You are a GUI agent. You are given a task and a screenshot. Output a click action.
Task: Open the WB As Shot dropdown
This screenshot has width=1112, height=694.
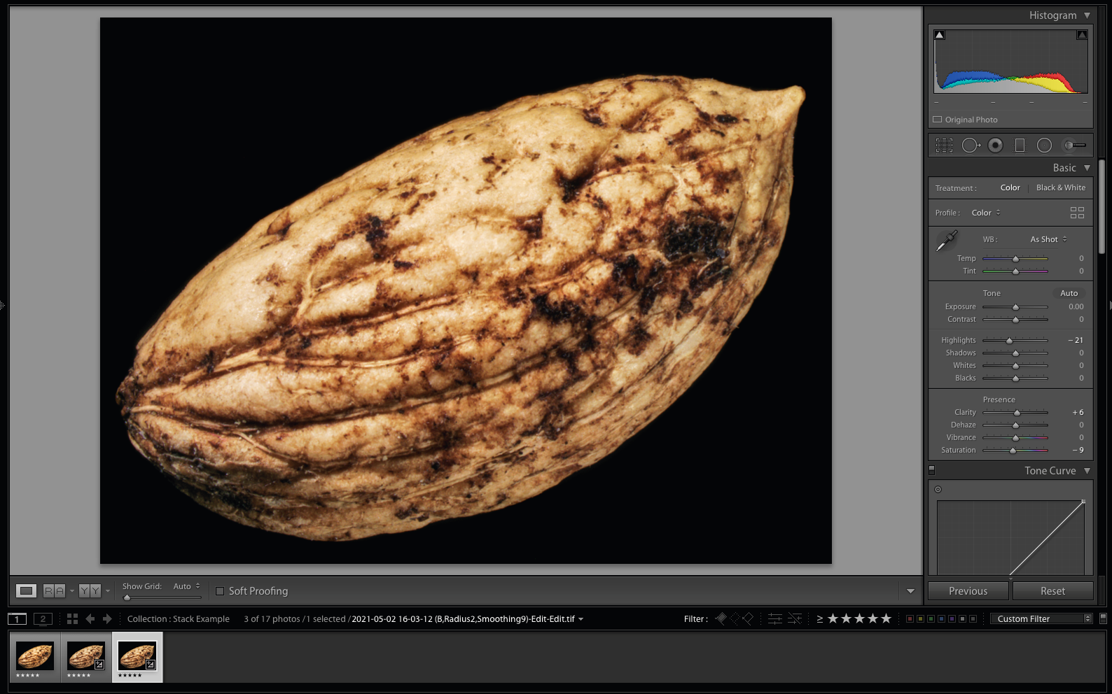tap(1048, 239)
